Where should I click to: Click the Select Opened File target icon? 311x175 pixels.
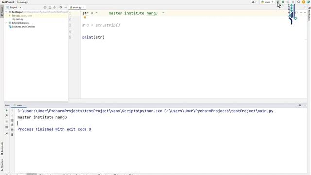(x=45, y=7)
